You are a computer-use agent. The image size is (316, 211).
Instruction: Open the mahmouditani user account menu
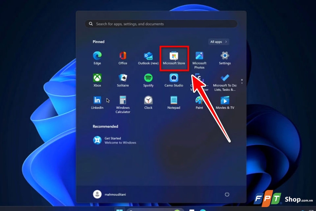[109, 194]
